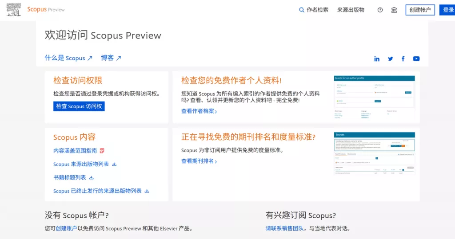Click PDF icon next to 内容涵盖范围指南
Screen dimensions: 455x239
[x=102, y=151]
